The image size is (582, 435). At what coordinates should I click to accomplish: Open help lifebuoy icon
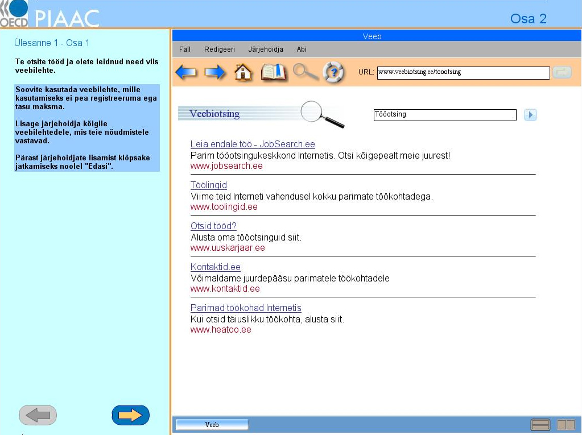(333, 72)
